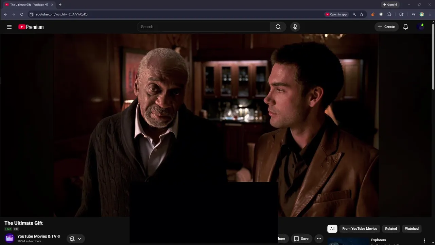The width and height of the screenshot is (435, 245).
Task: Click the Free badge
Action: coord(8,229)
